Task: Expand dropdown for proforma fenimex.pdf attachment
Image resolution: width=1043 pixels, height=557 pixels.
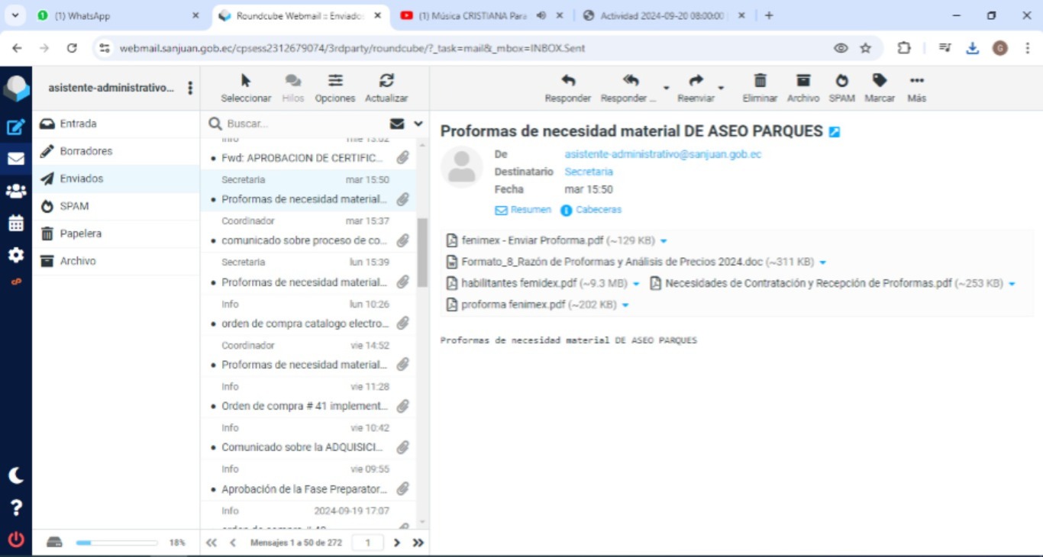Action: pyautogui.click(x=625, y=305)
